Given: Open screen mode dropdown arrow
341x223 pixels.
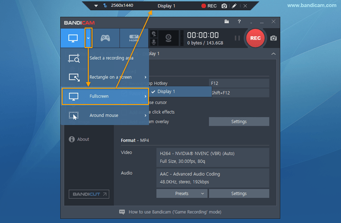Looking at the screenshot, I should [x=88, y=38].
